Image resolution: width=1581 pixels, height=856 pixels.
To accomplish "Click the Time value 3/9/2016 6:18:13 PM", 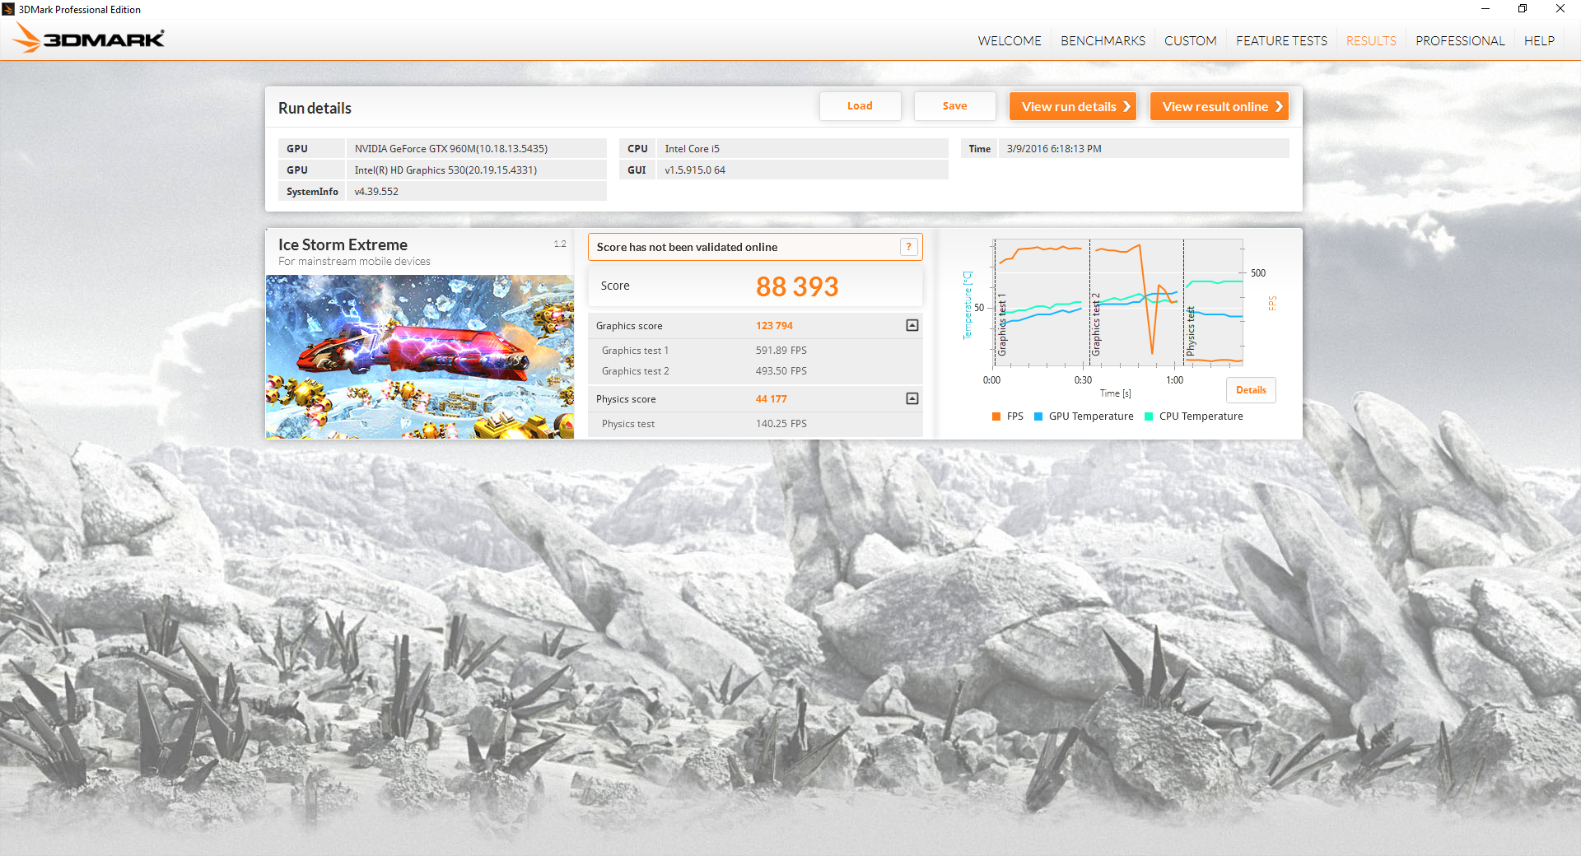I will pos(1144,149).
